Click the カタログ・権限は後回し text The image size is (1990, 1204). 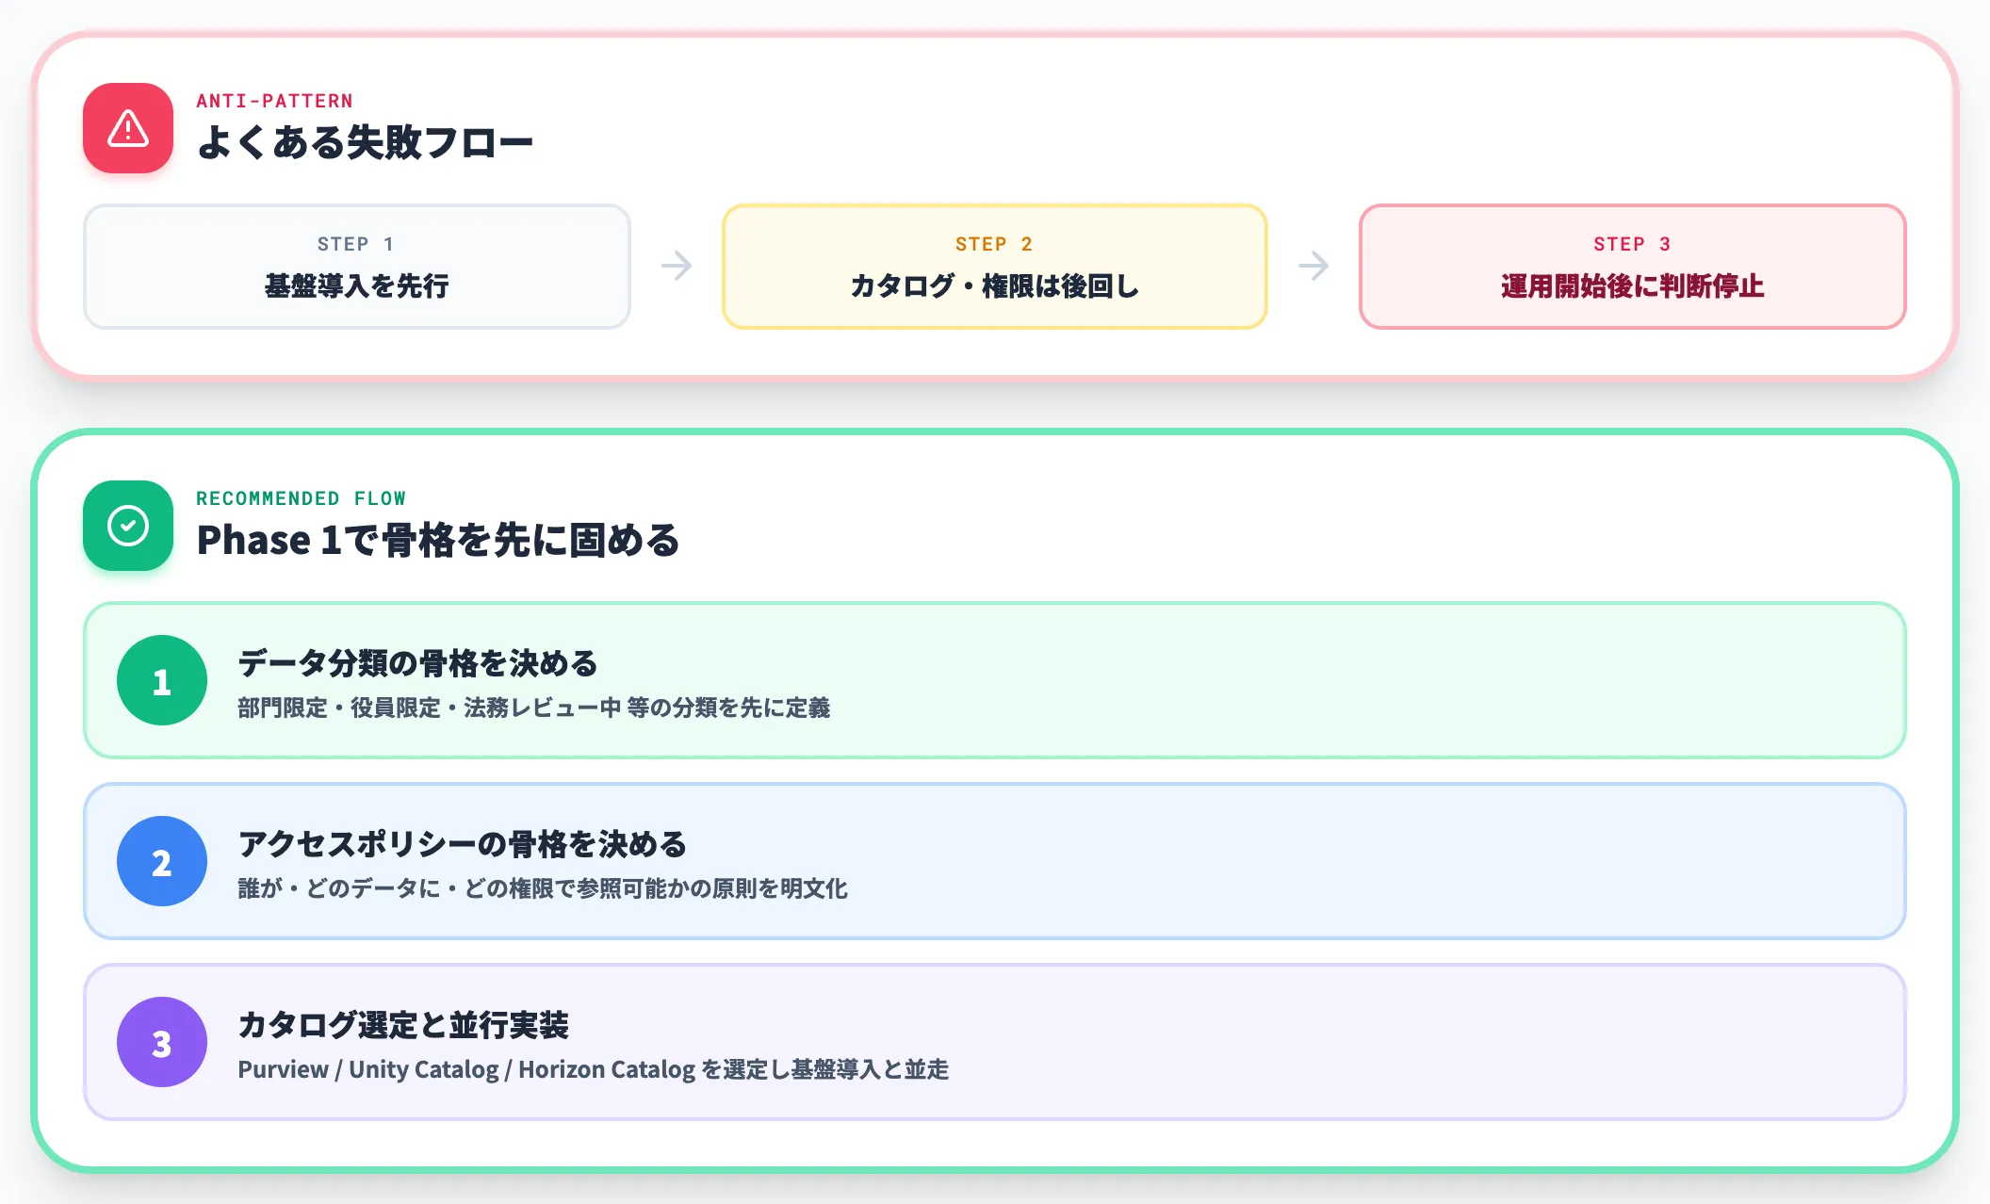[995, 285]
